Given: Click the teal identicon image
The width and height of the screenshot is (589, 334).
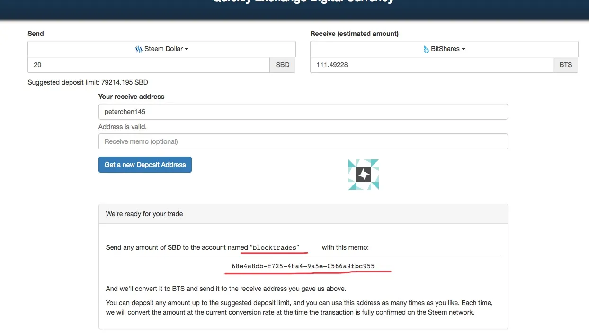Looking at the screenshot, I should (x=364, y=175).
